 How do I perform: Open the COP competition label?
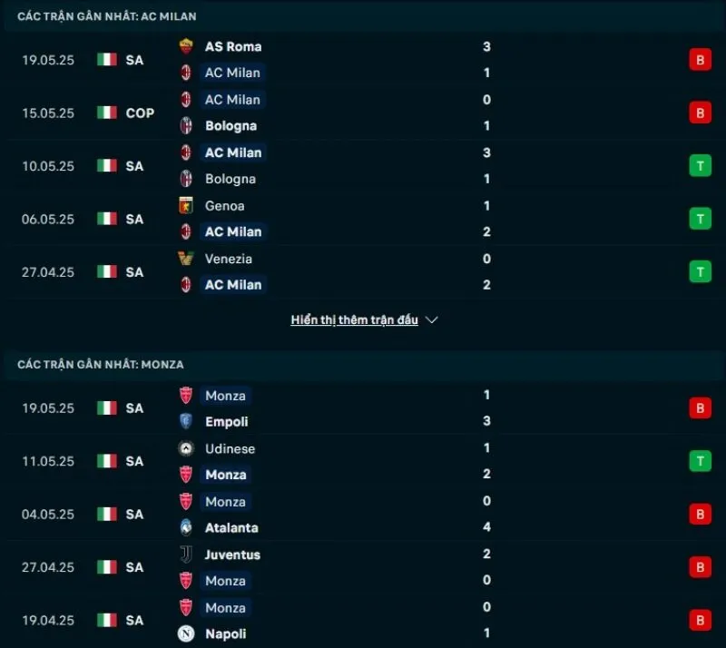tap(138, 113)
